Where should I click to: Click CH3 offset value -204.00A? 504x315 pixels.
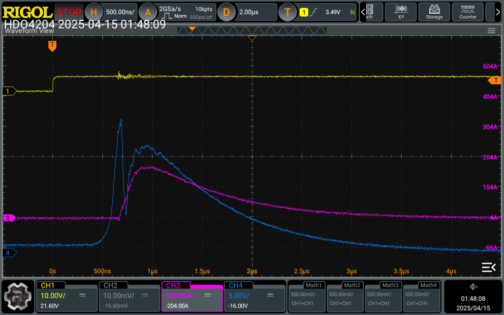(177, 306)
